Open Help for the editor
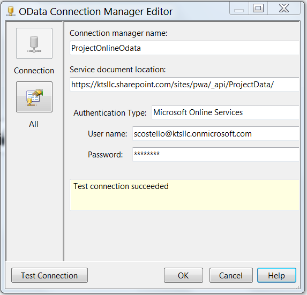 pyautogui.click(x=276, y=275)
